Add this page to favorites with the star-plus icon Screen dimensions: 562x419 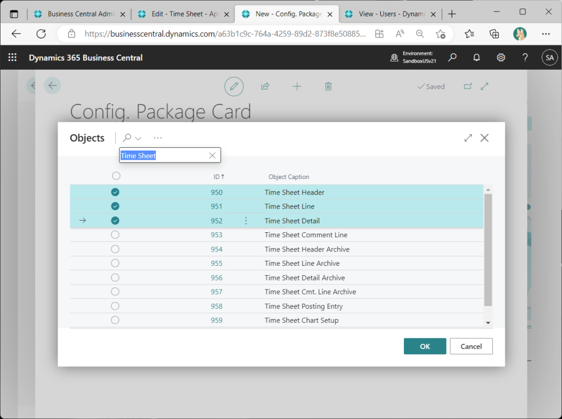pyautogui.click(x=441, y=34)
